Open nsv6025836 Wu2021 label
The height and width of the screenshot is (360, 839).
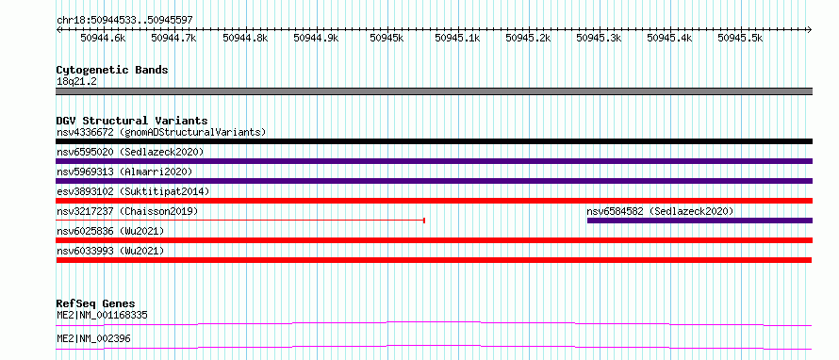(110, 231)
